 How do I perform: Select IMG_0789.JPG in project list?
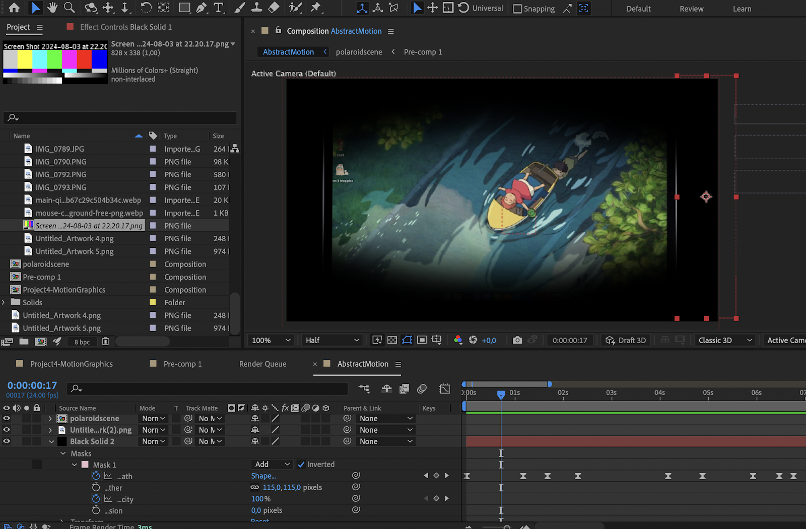point(59,149)
